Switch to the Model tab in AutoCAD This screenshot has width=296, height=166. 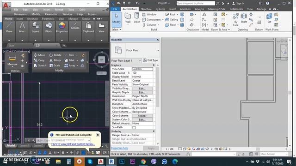point(11,146)
